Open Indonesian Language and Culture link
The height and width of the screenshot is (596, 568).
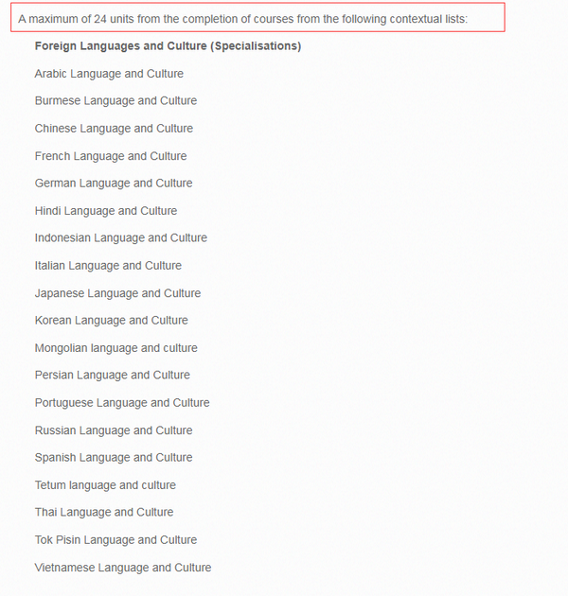[x=121, y=238]
